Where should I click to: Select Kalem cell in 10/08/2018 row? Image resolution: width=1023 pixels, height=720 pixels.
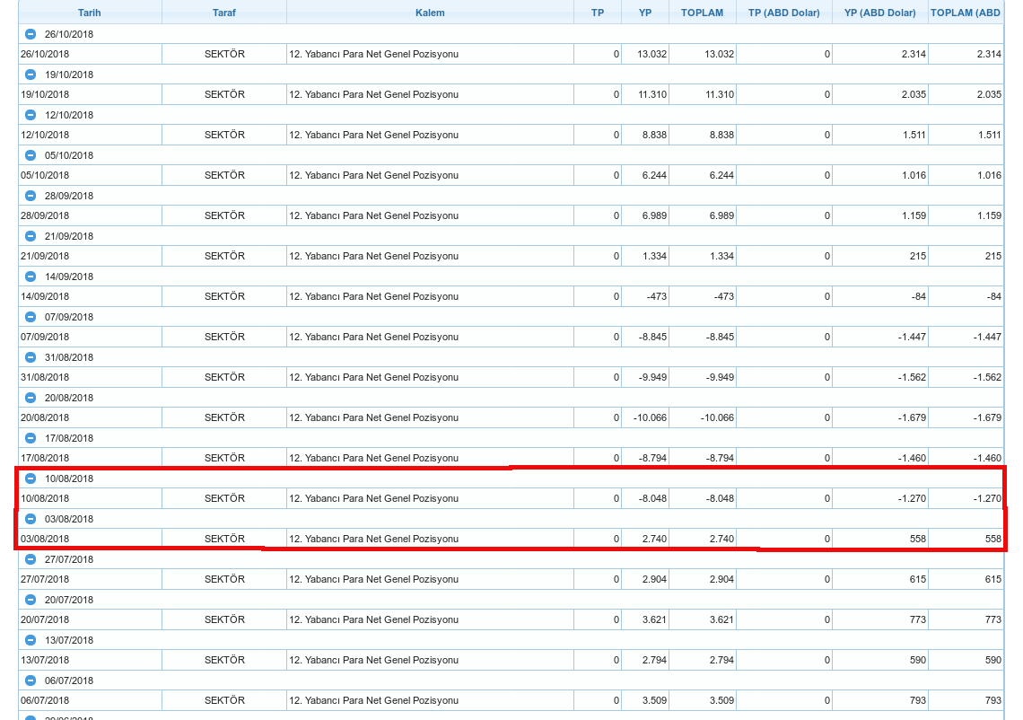[x=430, y=499]
